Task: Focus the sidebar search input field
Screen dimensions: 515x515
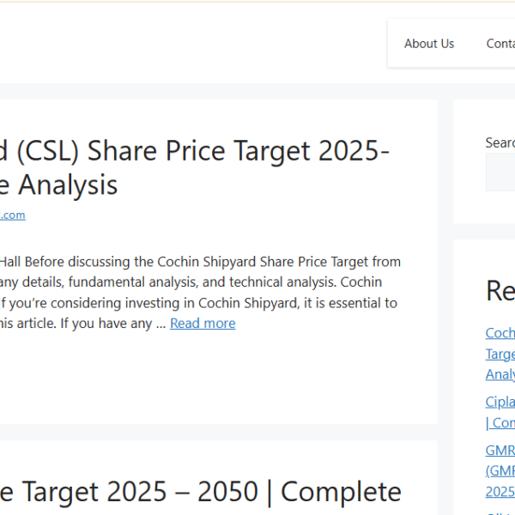Action: click(x=500, y=172)
